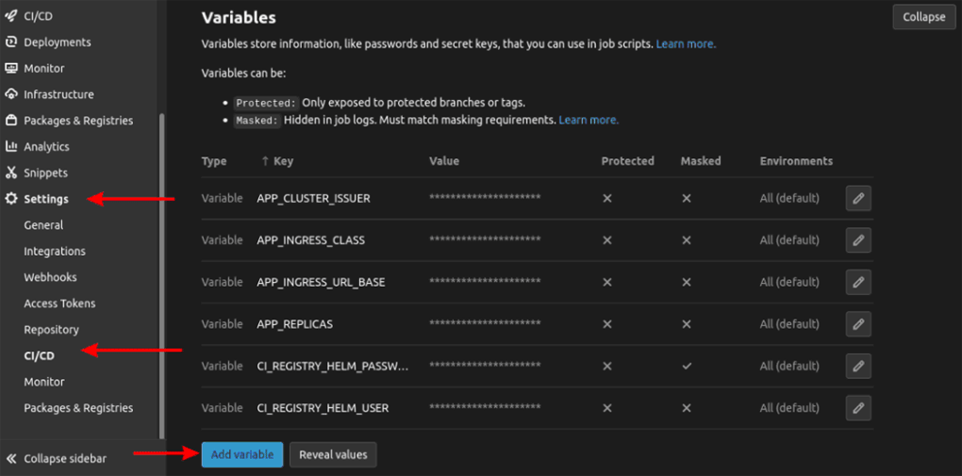Go to Repository settings
The height and width of the screenshot is (476, 962).
click(51, 330)
